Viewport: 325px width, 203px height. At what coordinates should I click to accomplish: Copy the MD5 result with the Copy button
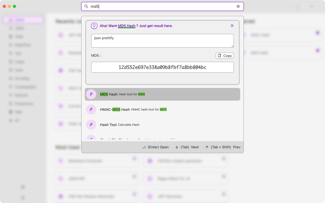point(225,56)
